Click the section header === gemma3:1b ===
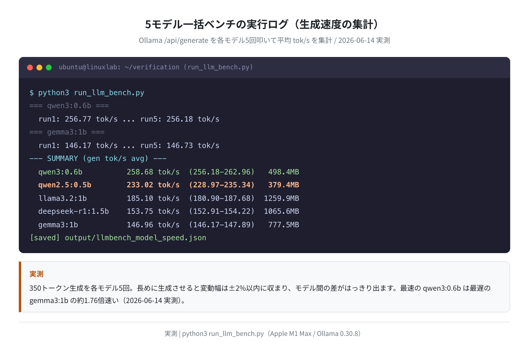529x350 pixels. pos(67,132)
